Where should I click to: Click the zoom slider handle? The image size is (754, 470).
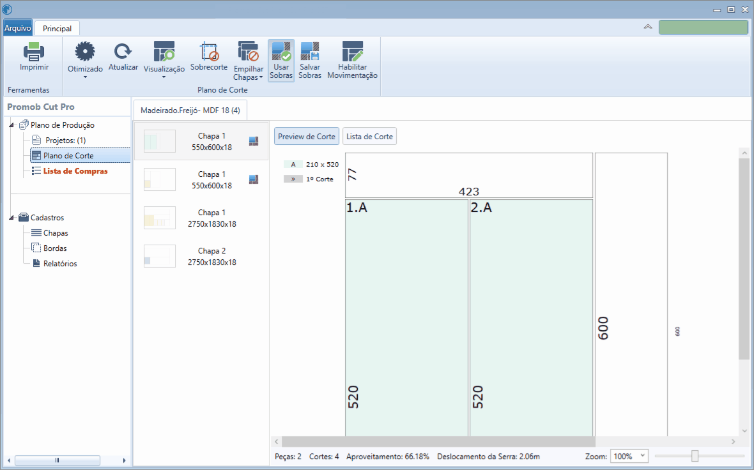695,455
